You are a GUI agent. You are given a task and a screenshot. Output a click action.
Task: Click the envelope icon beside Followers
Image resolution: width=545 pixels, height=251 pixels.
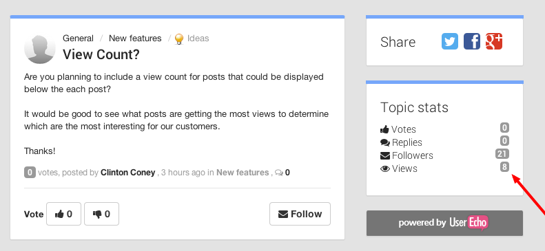(x=384, y=155)
